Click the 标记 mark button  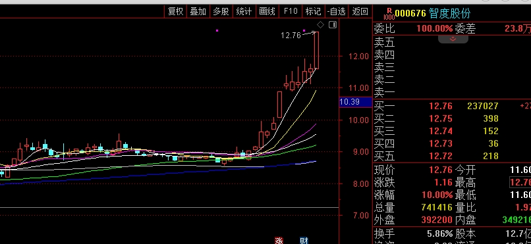tap(313, 11)
